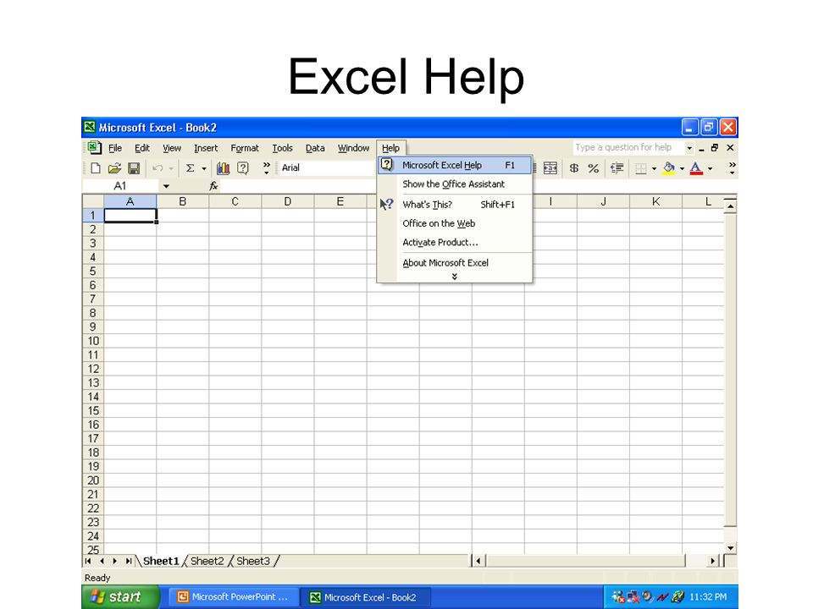Image resolution: width=813 pixels, height=609 pixels.
Task: Choose What's This? menu item
Action: coord(455,205)
